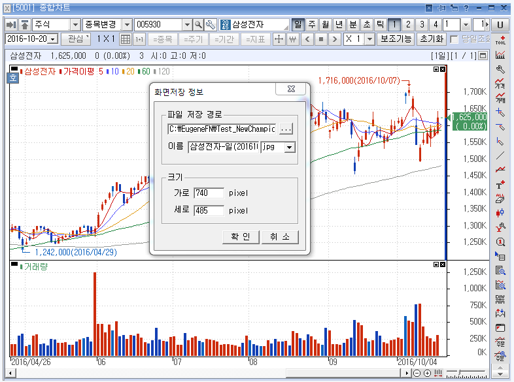The height and width of the screenshot is (382, 514).
Task: Click the TOOL icon atop right sidebar
Action: (x=501, y=40)
